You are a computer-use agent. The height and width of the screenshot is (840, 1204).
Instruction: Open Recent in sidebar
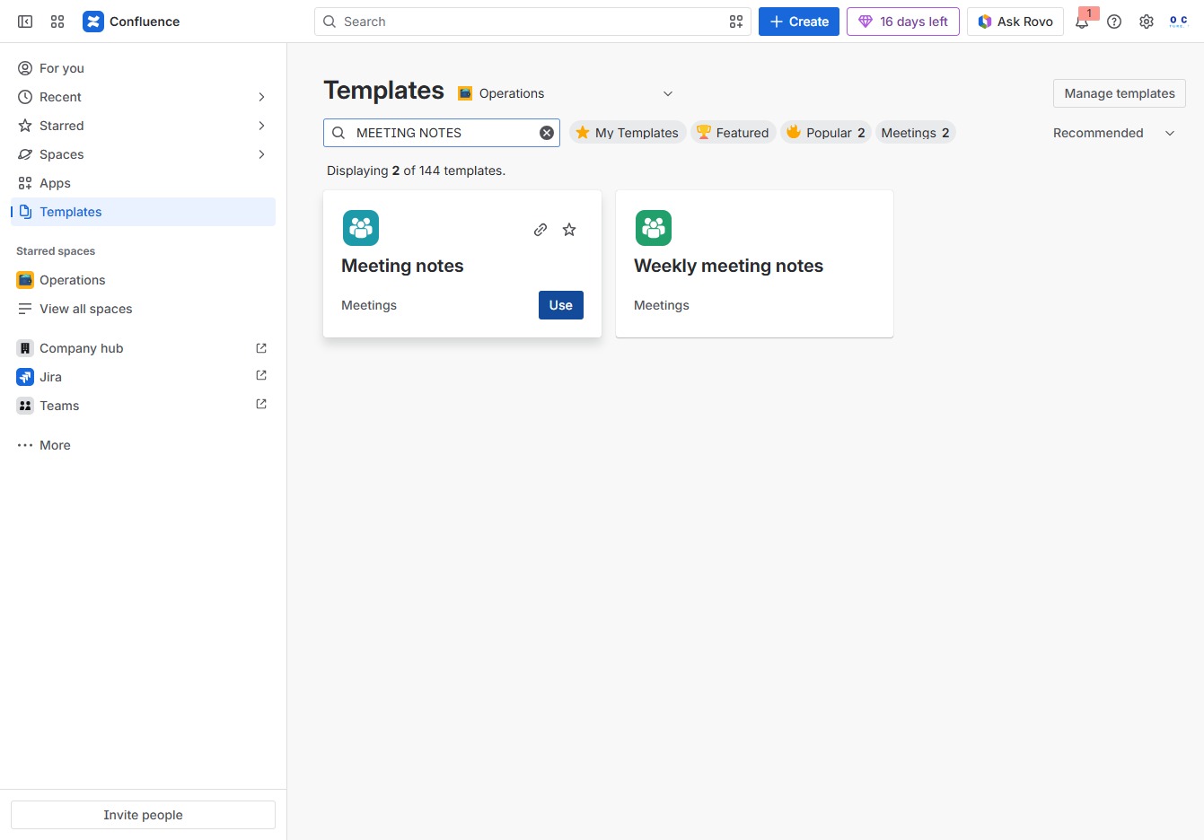pyautogui.click(x=143, y=97)
